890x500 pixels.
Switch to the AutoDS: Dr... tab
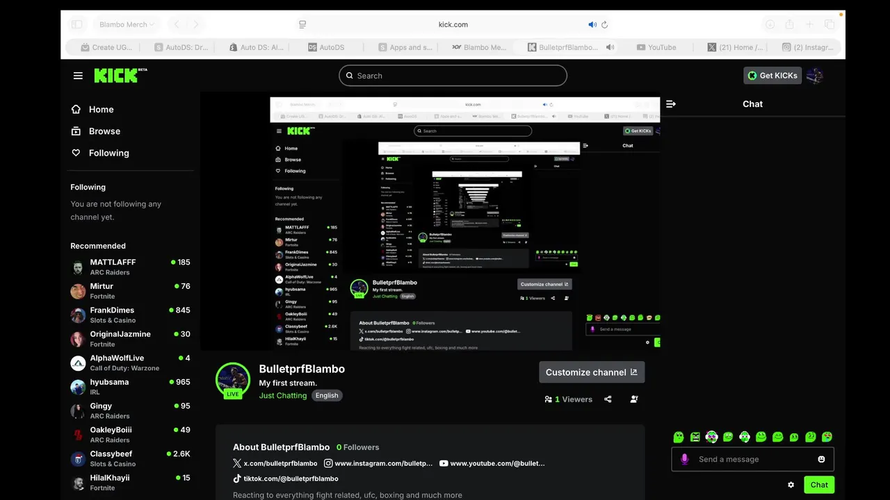tap(181, 47)
